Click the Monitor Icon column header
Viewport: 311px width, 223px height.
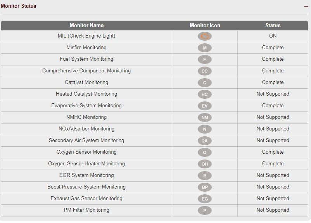pyautogui.click(x=205, y=25)
